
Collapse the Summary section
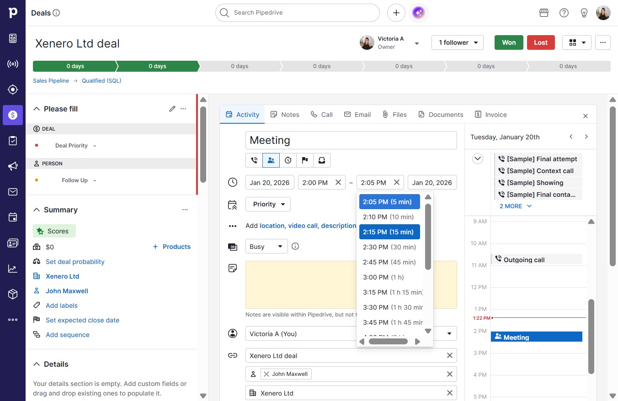(x=37, y=210)
